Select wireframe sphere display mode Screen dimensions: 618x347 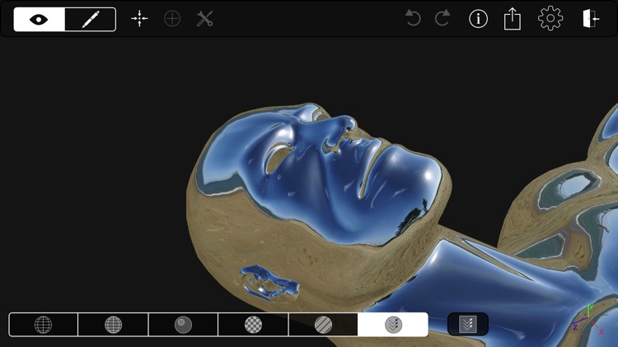(44, 325)
